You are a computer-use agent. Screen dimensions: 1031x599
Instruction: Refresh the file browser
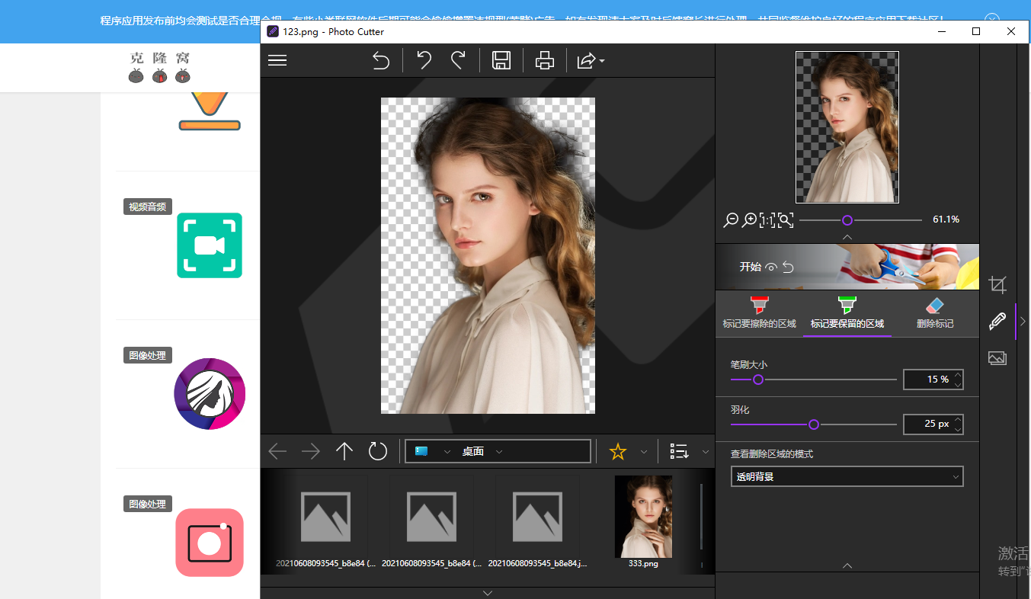378,451
